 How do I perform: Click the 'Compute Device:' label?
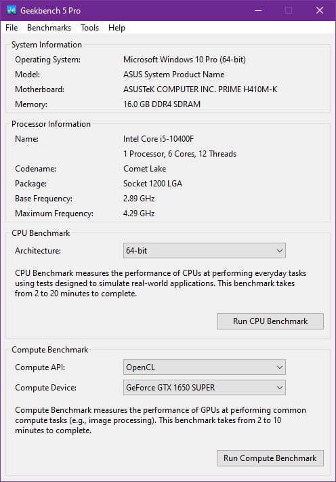click(45, 388)
